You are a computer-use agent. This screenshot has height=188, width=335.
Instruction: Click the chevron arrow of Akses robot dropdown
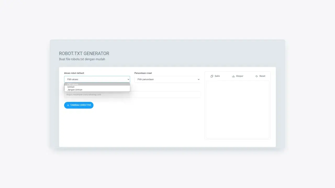click(x=128, y=79)
